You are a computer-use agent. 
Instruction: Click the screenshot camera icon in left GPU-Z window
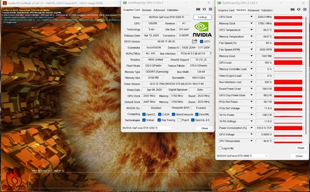pyautogui.click(x=198, y=9)
